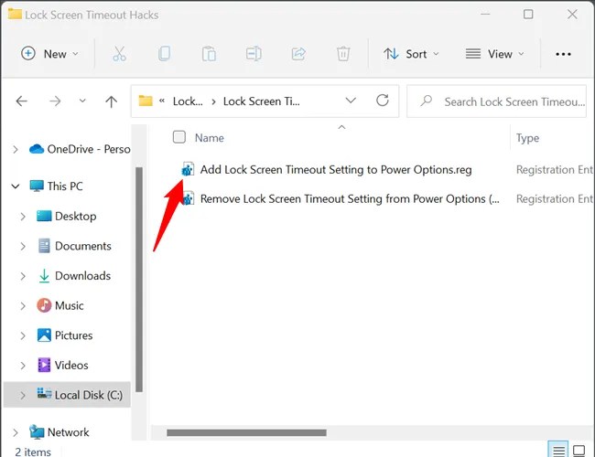The image size is (595, 457).
Task: Select Remove Lock Screen Timeout Setting file name
Action: point(350,198)
